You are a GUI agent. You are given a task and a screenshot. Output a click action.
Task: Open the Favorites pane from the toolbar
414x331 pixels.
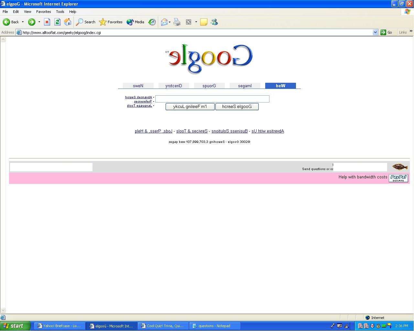[111, 22]
